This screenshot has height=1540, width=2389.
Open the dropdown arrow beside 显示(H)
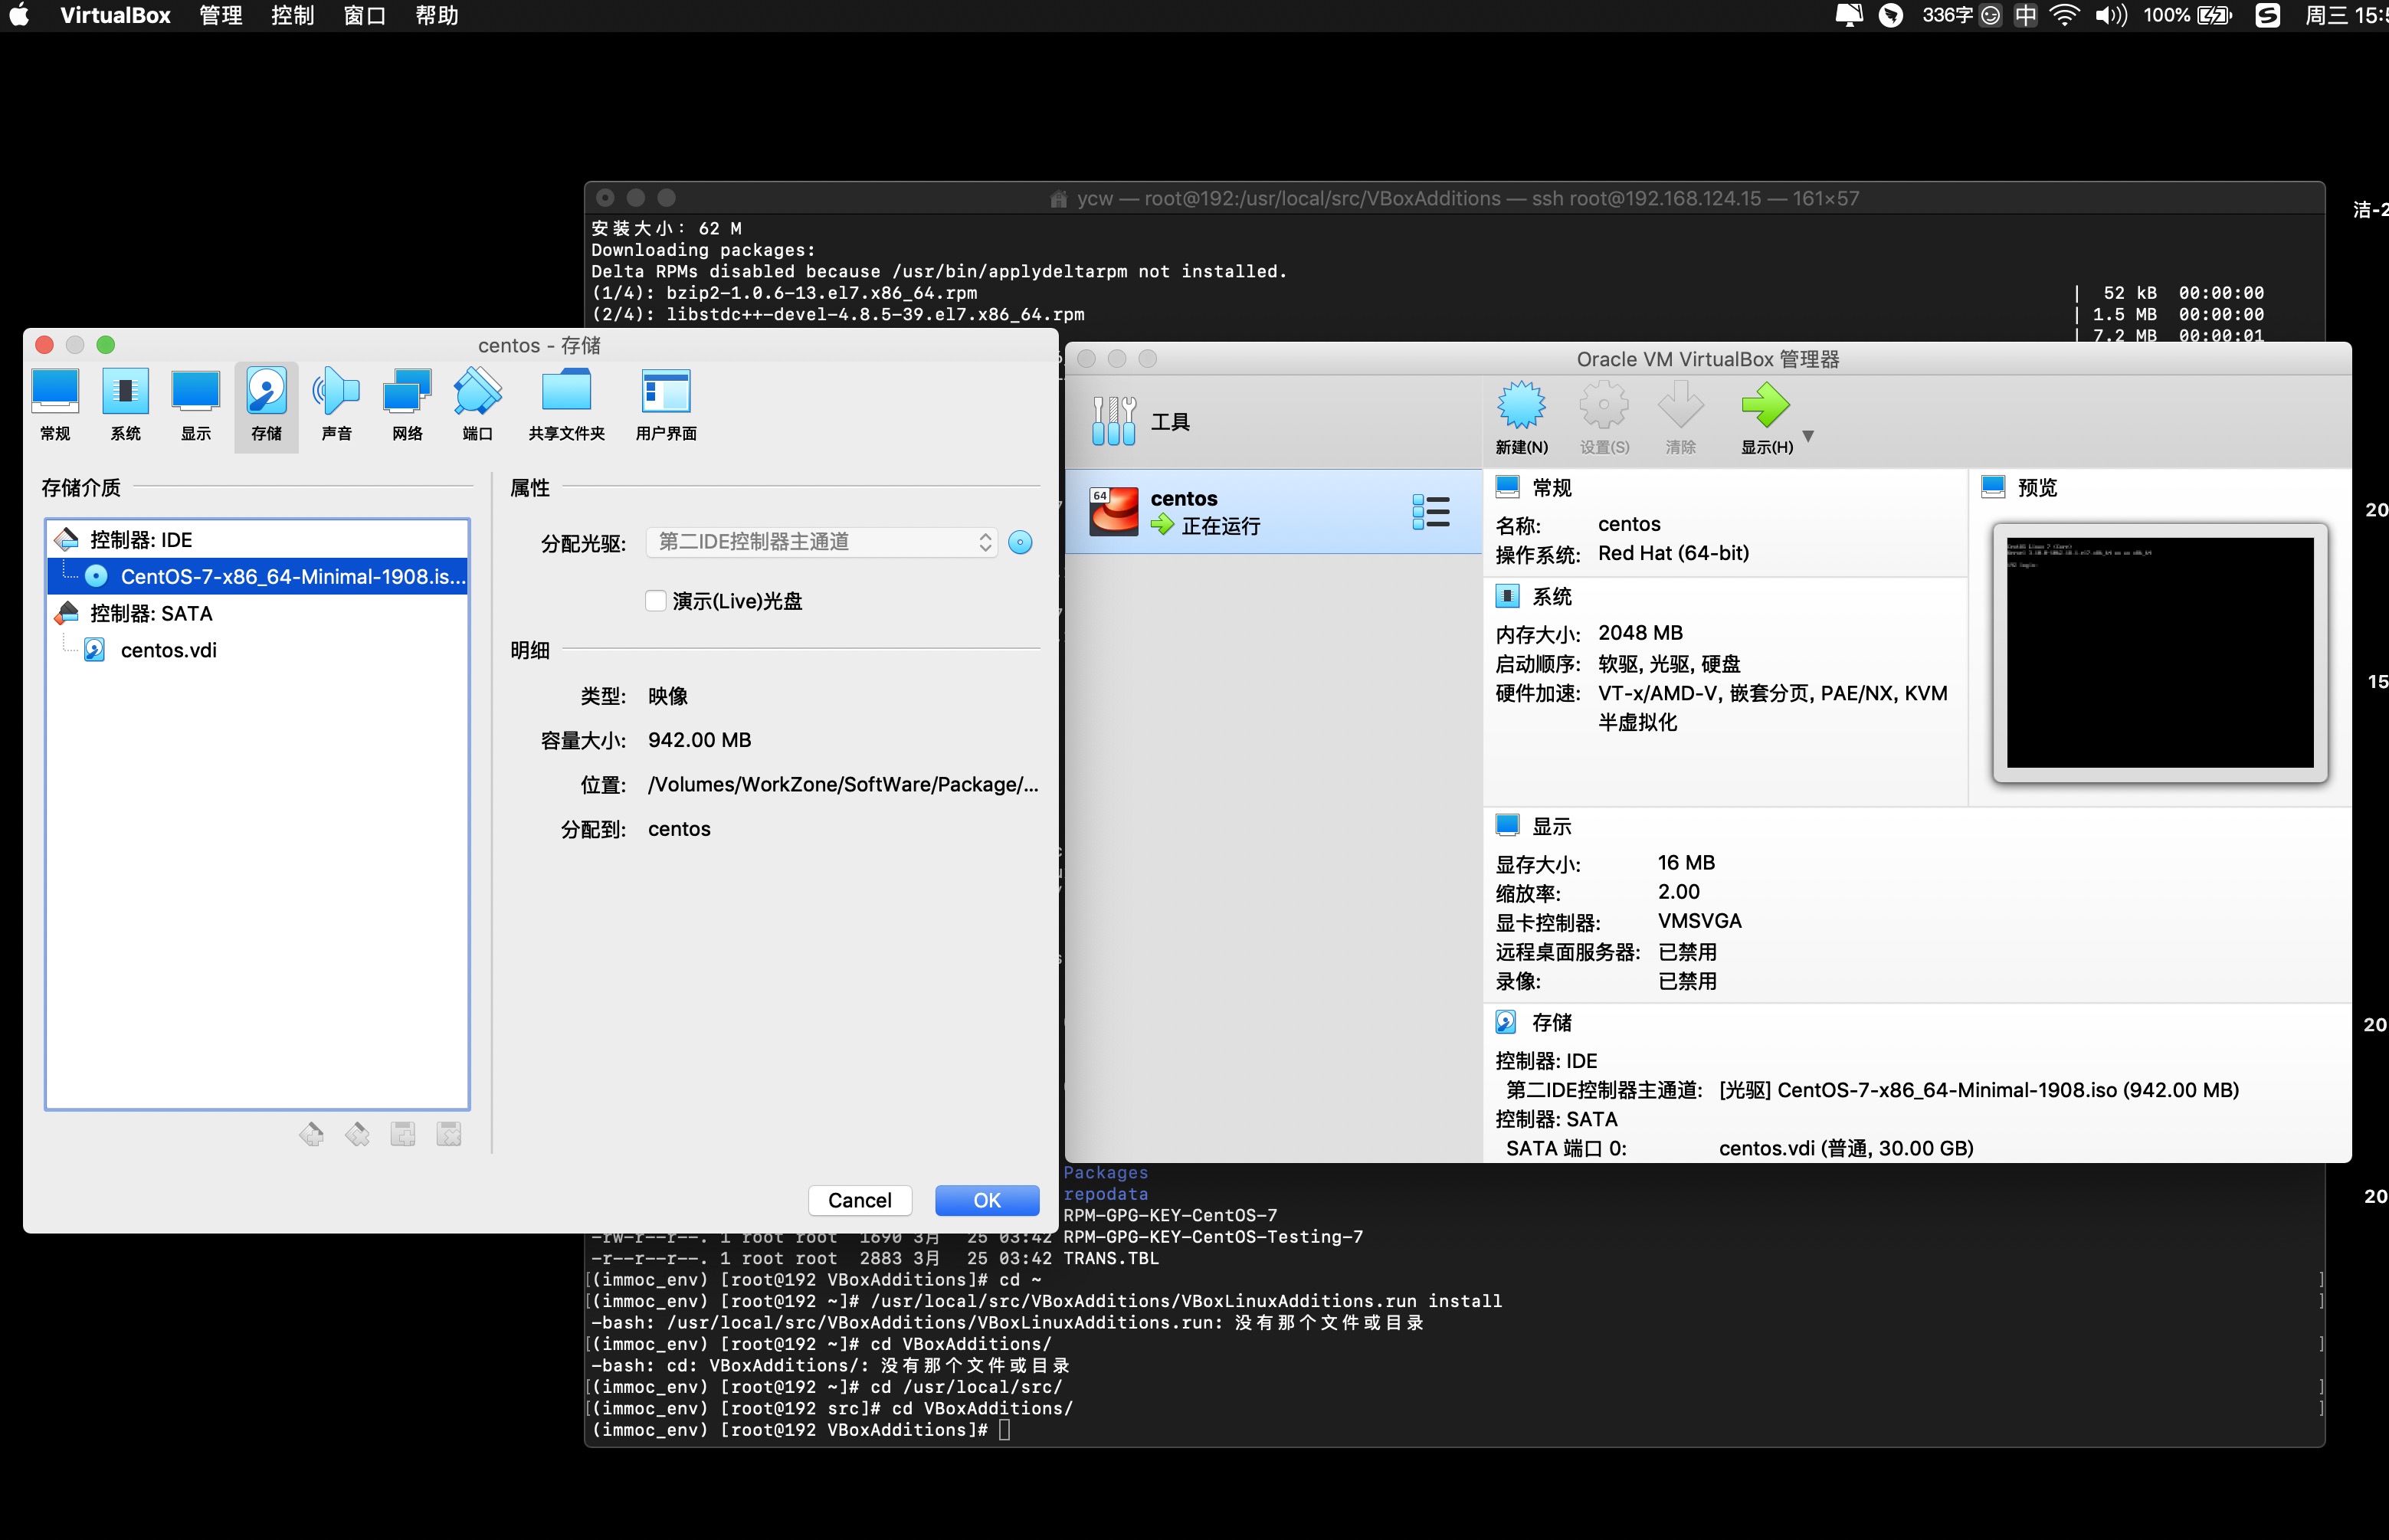1808,436
